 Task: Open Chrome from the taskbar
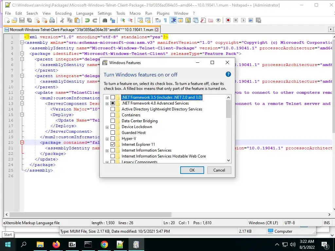104,244
